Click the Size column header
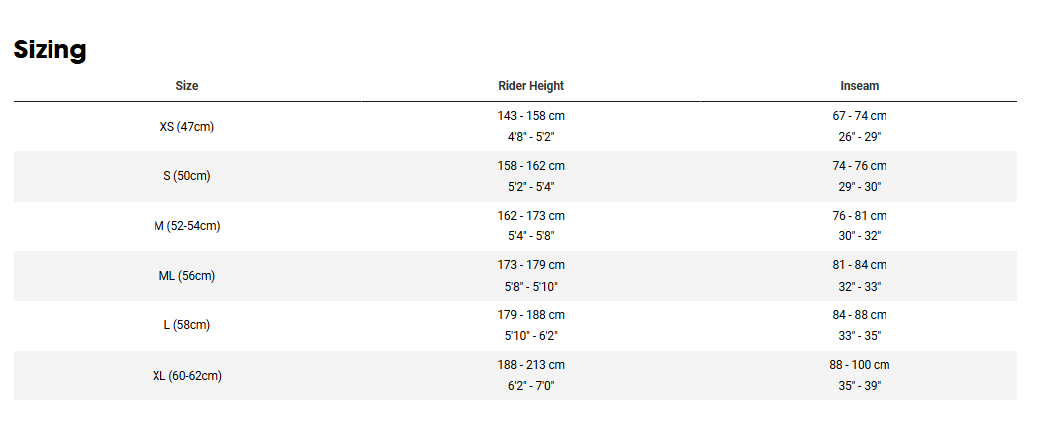Screen dimensions: 1042x441 (187, 86)
